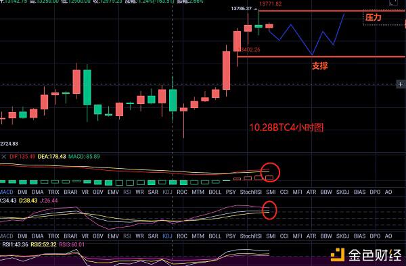
Task: Select SKDJ in the tab row under the KDJ panel
Action: [343, 236]
